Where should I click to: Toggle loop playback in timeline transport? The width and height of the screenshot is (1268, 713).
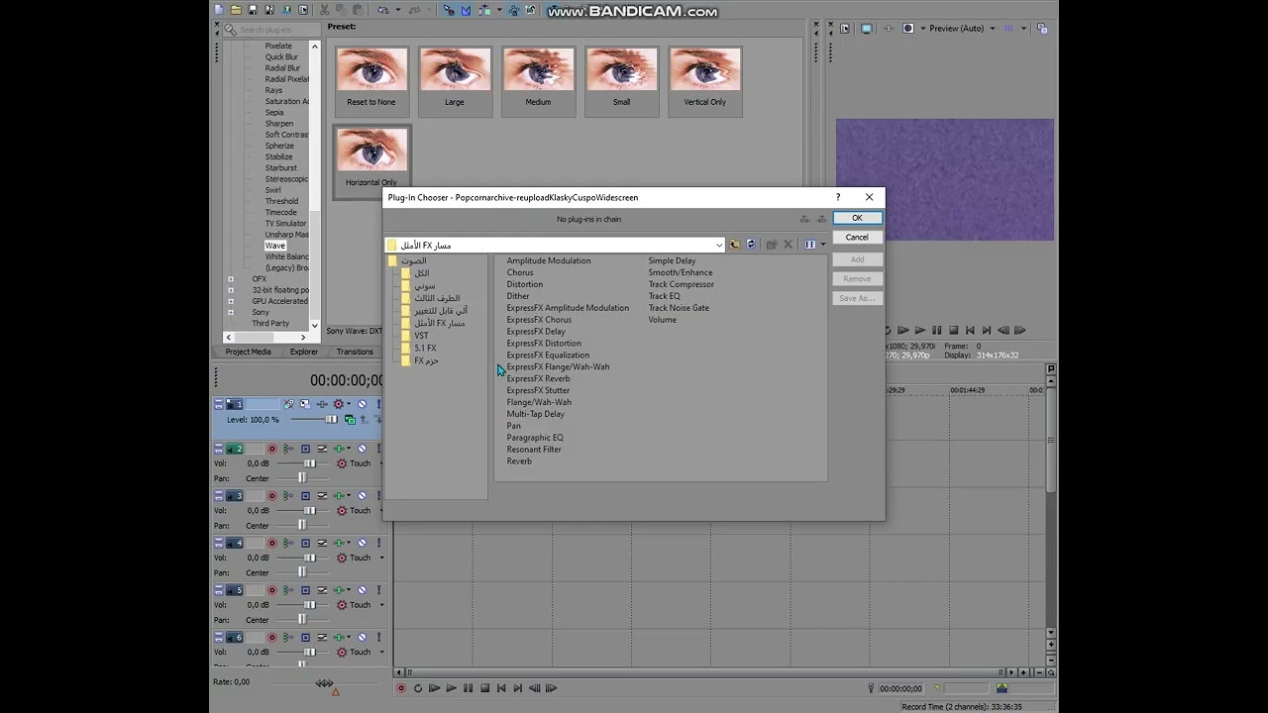[x=418, y=688]
